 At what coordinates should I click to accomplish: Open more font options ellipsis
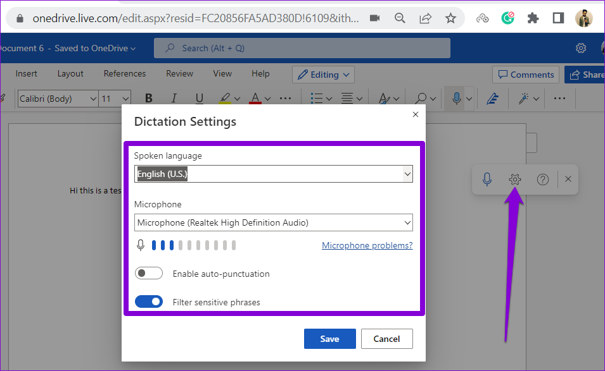point(285,99)
